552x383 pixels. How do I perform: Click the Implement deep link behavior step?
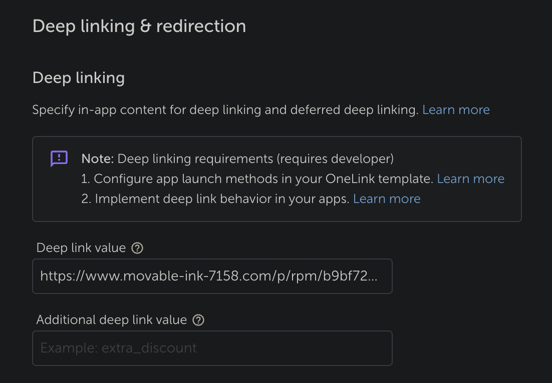click(x=215, y=199)
